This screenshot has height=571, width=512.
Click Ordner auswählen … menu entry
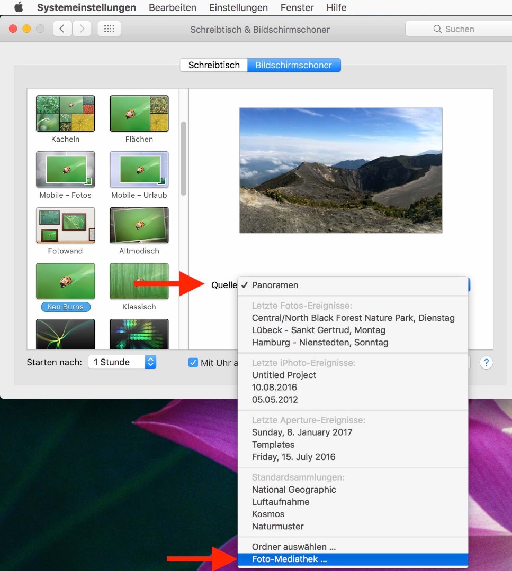pos(353,547)
